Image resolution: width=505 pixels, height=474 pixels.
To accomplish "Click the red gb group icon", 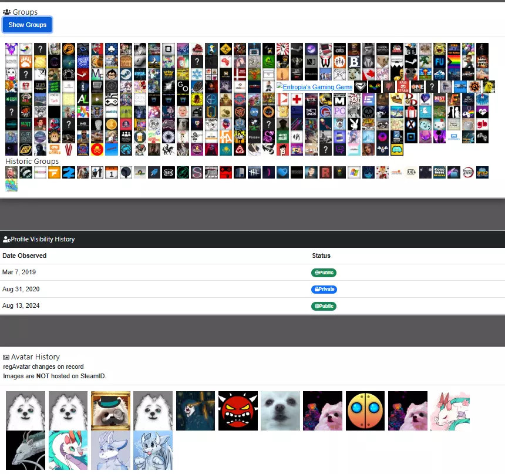I will click(x=482, y=125).
